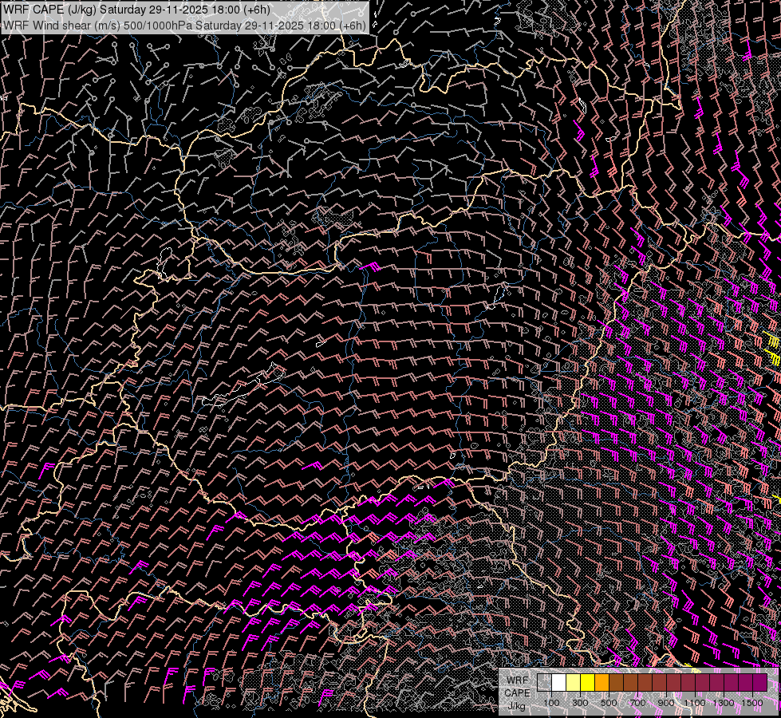781x718 pixels.
Task: Click the "1500" legend tick label
Action: click(x=752, y=703)
